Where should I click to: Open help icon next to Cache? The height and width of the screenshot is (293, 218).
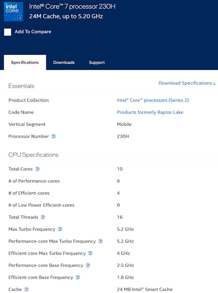[x=26, y=290]
